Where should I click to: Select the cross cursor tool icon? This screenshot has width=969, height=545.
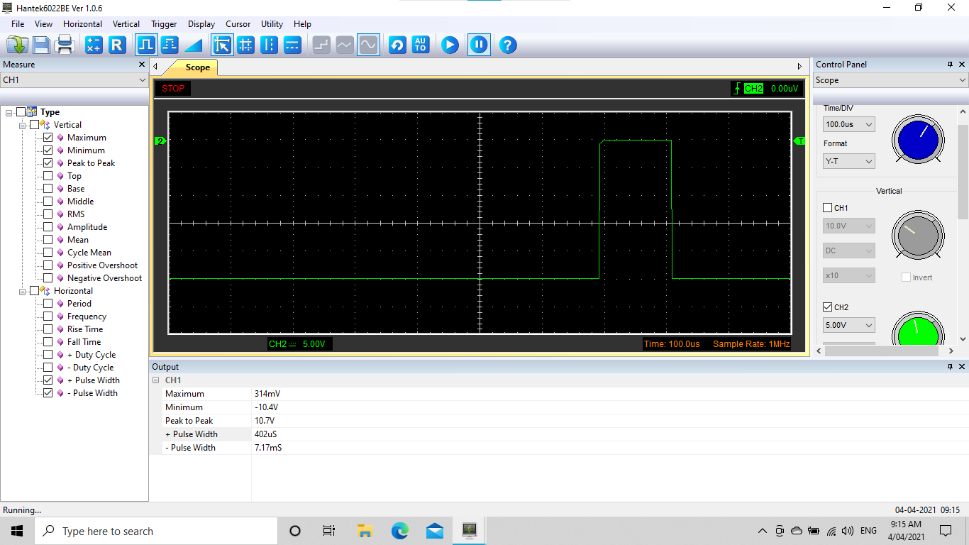(245, 45)
